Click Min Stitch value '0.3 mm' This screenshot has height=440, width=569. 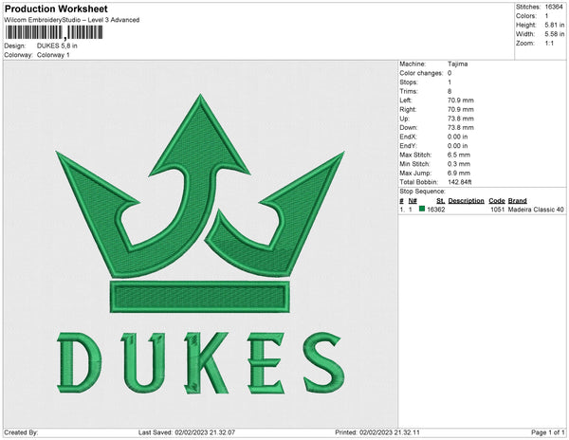click(x=459, y=164)
